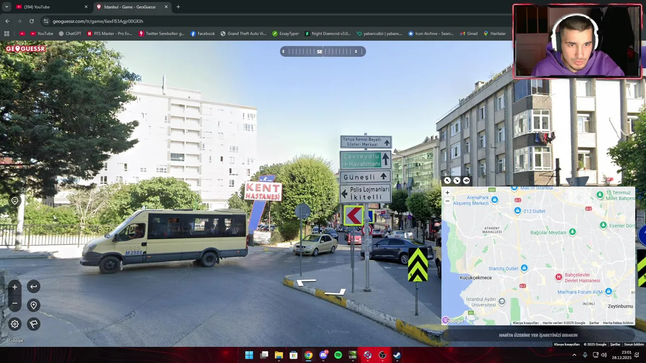
Task: Click Bağcılar Meydanı park marker
Action: pos(572,232)
